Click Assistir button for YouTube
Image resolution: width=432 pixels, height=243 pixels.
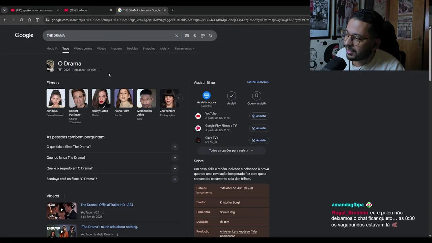[x=259, y=116]
